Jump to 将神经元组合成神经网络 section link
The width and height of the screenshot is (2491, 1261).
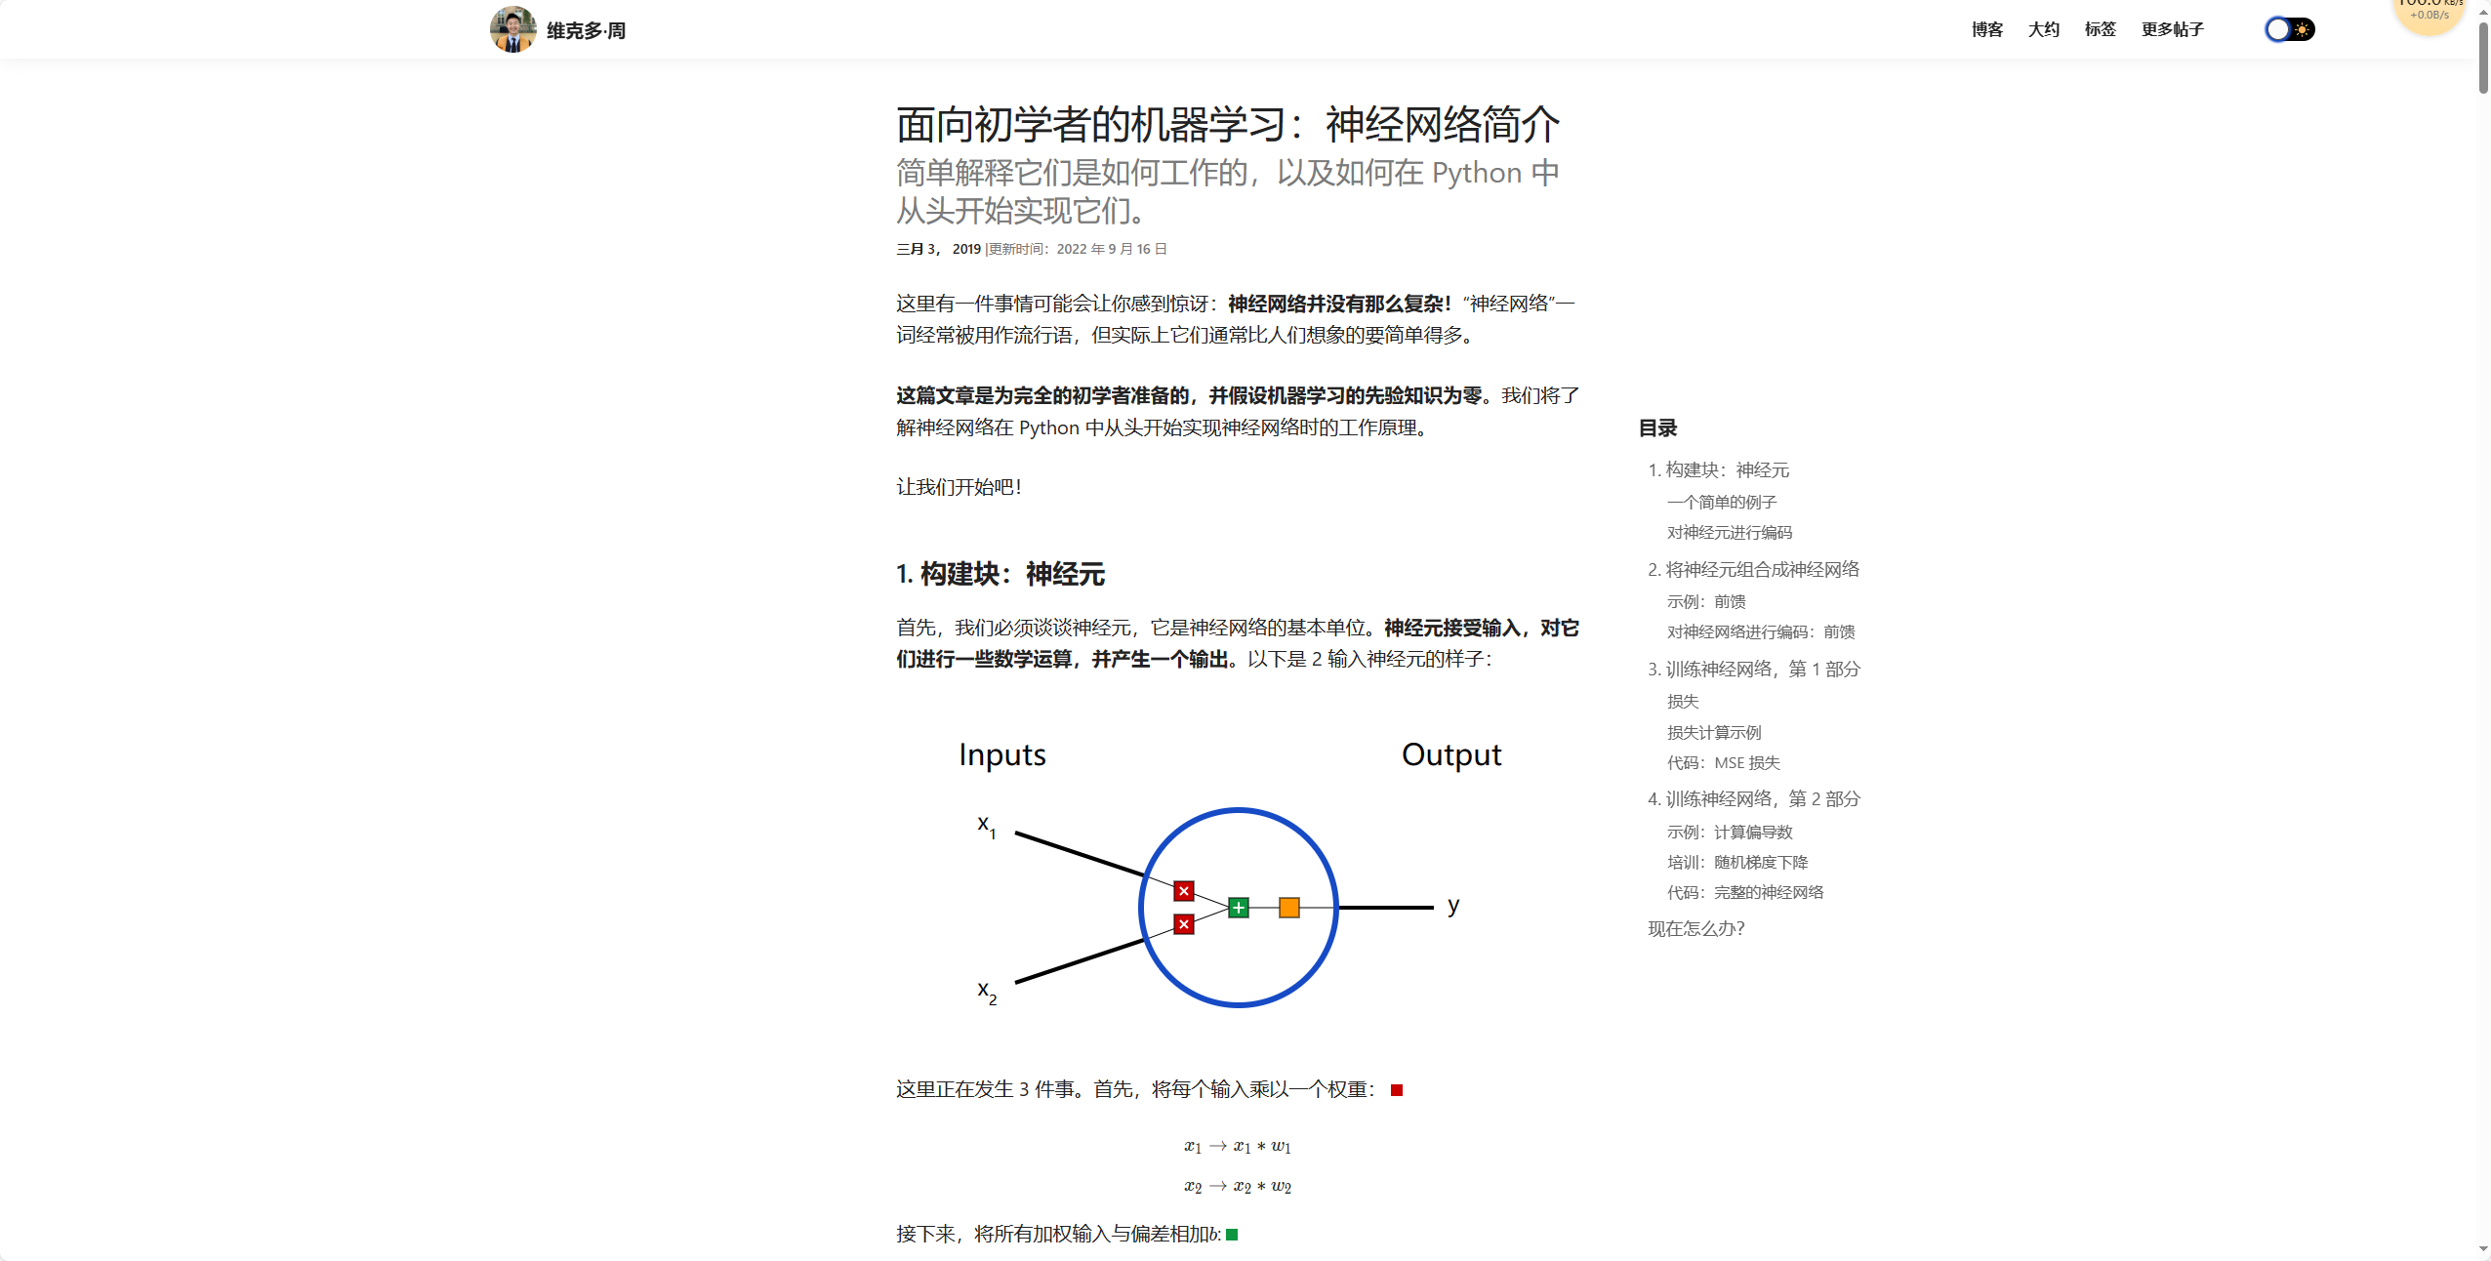pyautogui.click(x=1761, y=570)
